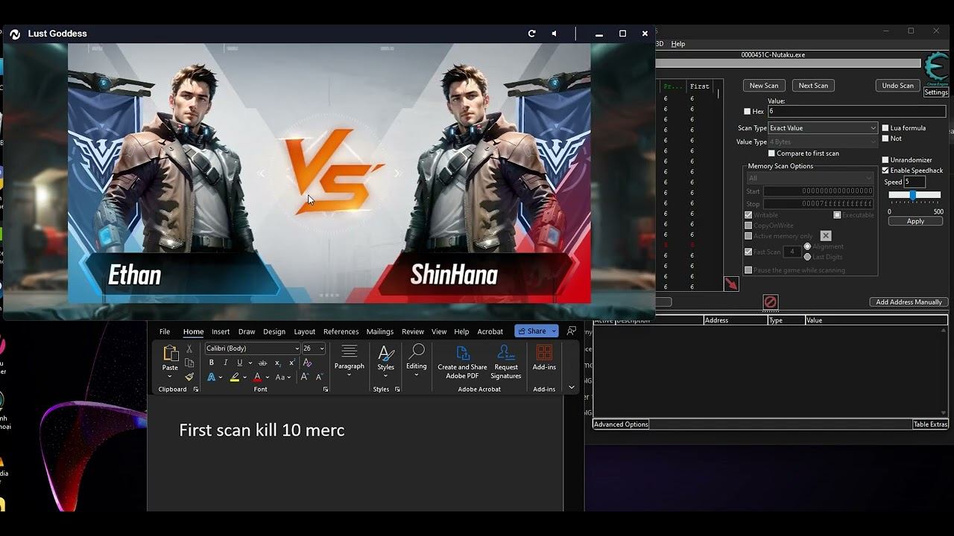Mute sound in the game title bar
The image size is (954, 536).
[554, 33]
